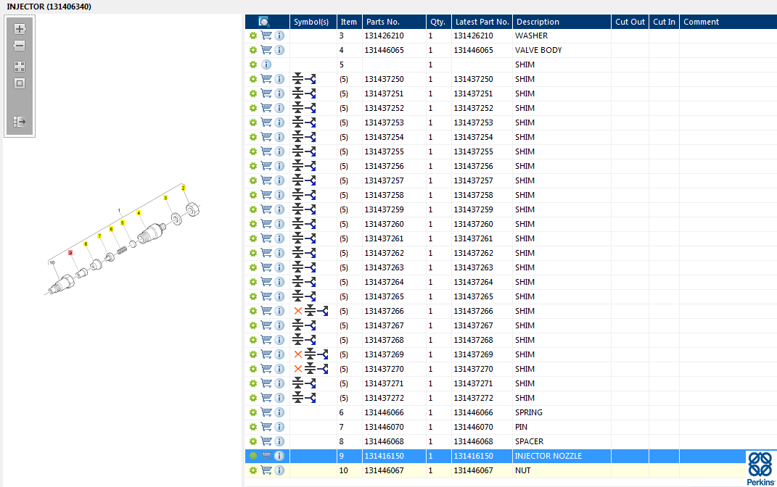777x487 pixels.
Task: Sort by Item column header
Action: click(x=350, y=22)
